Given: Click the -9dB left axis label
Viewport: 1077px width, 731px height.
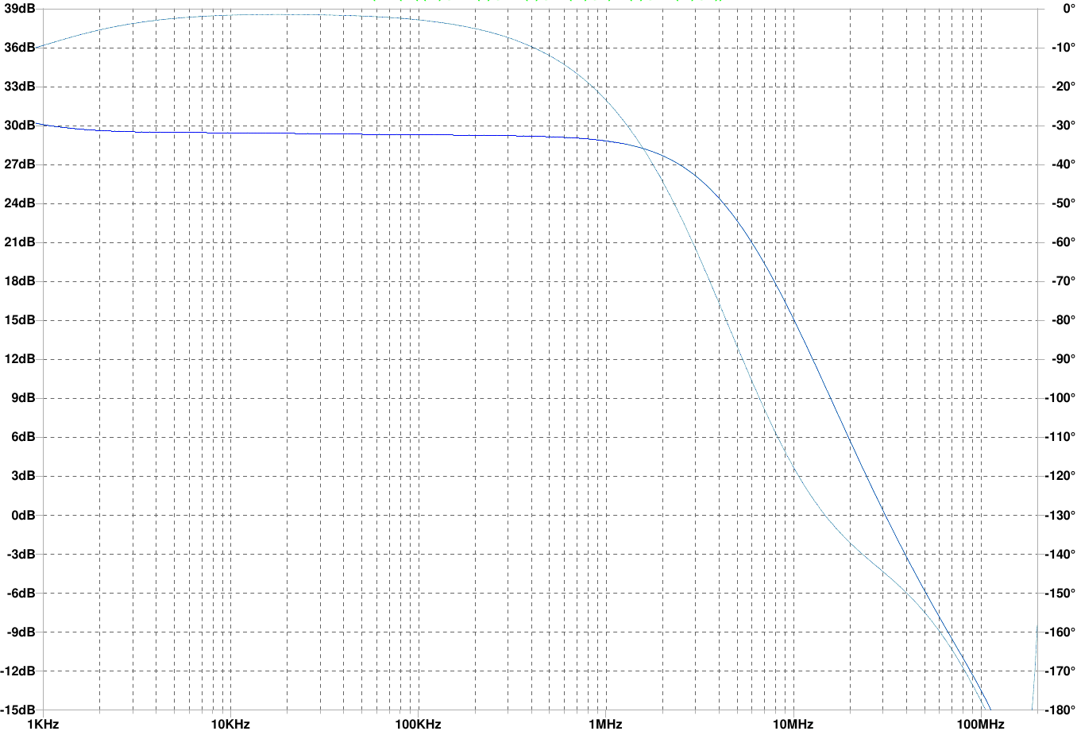Looking at the screenshot, I should pyautogui.click(x=20, y=632).
